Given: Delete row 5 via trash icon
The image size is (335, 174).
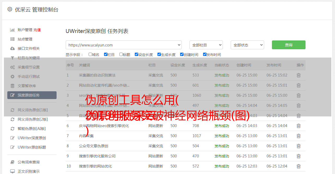Looking at the screenshot, I should click(x=299, y=116).
